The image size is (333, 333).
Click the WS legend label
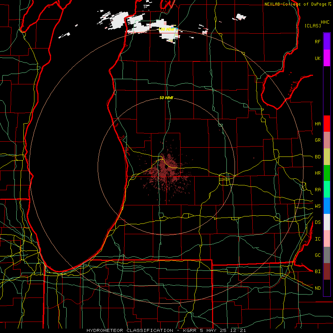pos(317,206)
